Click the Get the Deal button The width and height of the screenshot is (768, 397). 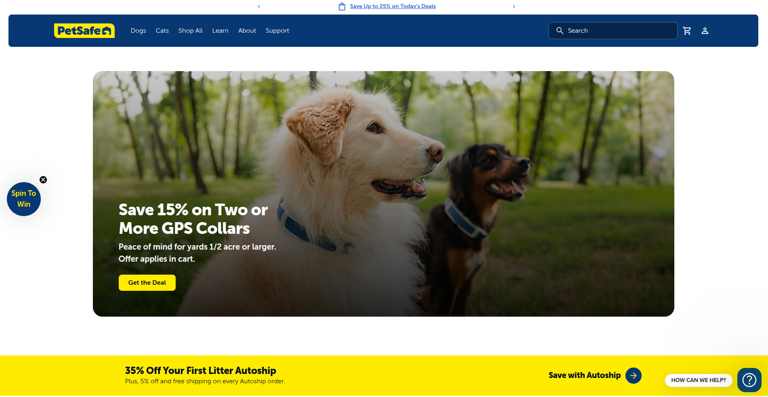click(147, 283)
